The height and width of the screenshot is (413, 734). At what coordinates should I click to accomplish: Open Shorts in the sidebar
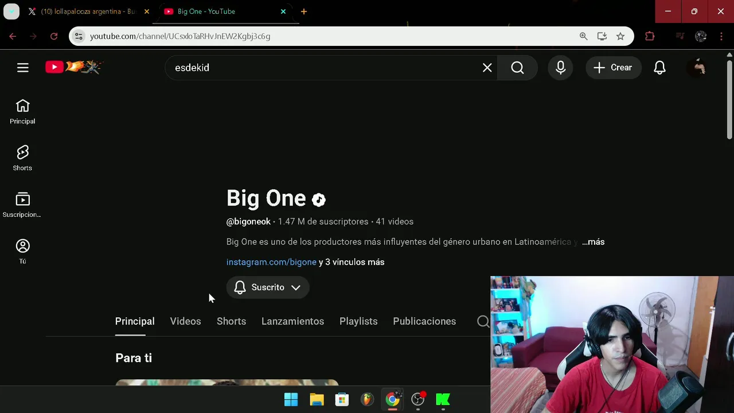point(22,158)
